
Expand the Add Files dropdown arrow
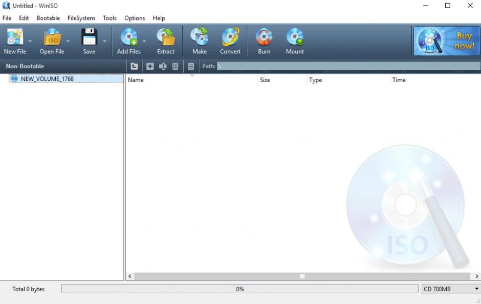(144, 41)
